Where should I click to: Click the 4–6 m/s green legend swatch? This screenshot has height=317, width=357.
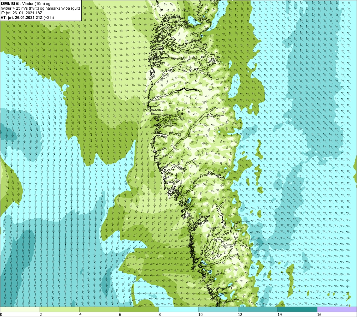coord(99,309)
